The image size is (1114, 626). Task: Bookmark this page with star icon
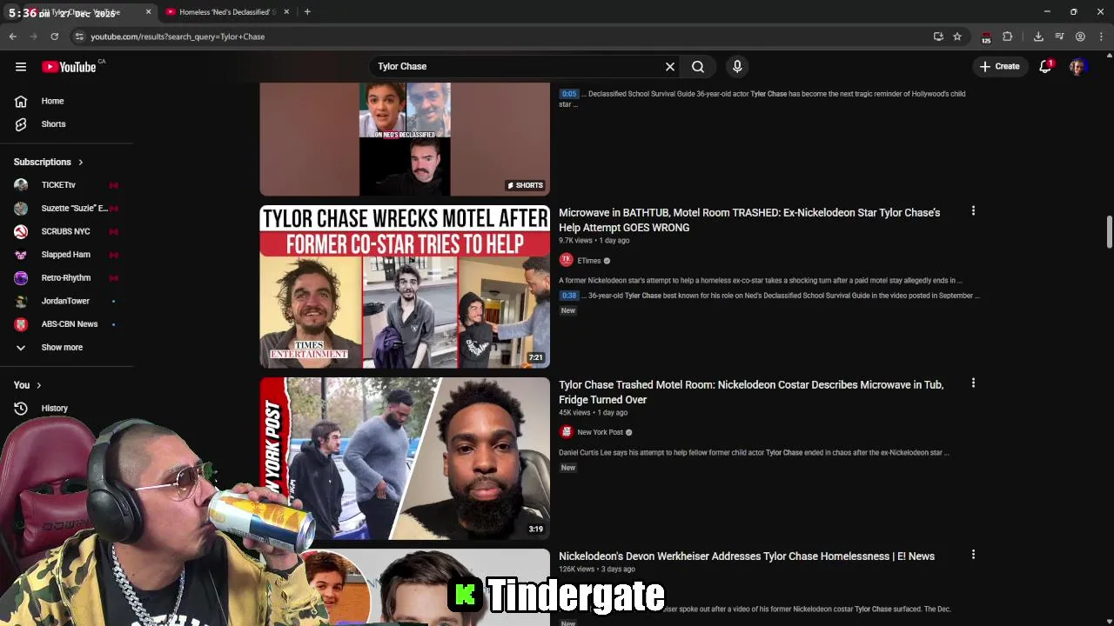click(957, 37)
